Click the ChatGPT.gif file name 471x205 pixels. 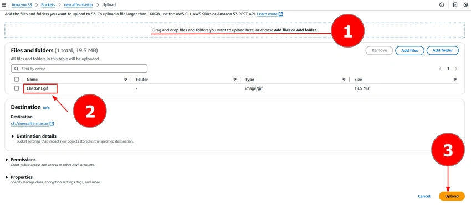pos(38,88)
